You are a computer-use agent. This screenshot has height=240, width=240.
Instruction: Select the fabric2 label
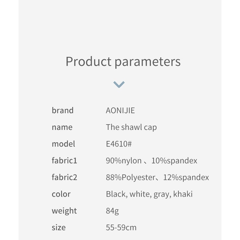[x=64, y=177]
